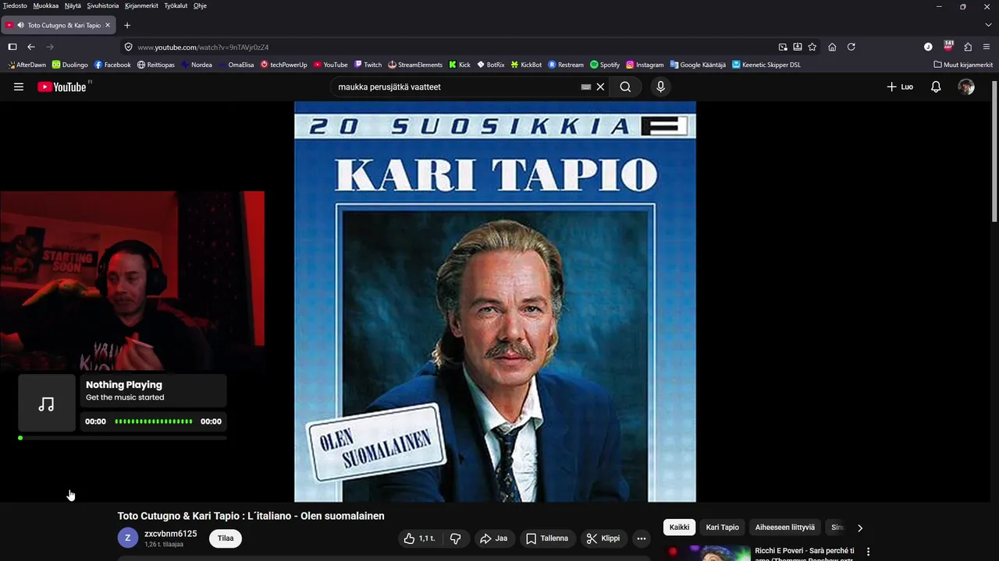Open the Twitch bookmark
Screen dimensions: 999x561
point(368,65)
